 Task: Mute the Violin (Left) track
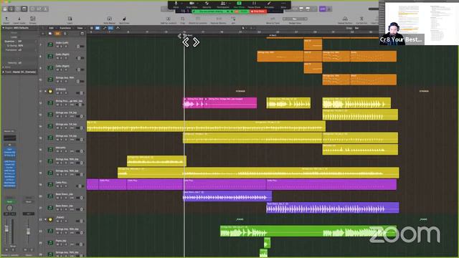[57, 47]
